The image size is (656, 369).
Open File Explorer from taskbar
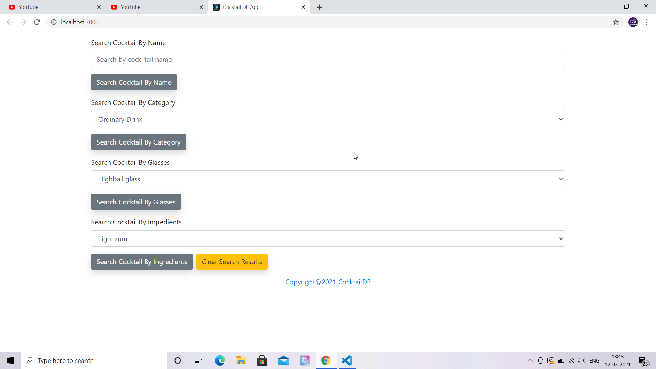coord(241,360)
